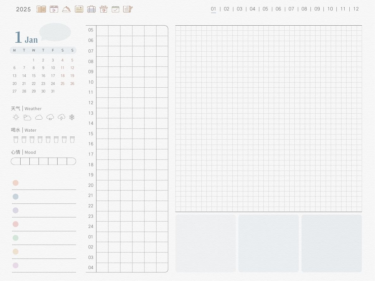The width and height of the screenshot is (375, 281).
Task: Tap the blue color dot label
Action: [x=15, y=197]
